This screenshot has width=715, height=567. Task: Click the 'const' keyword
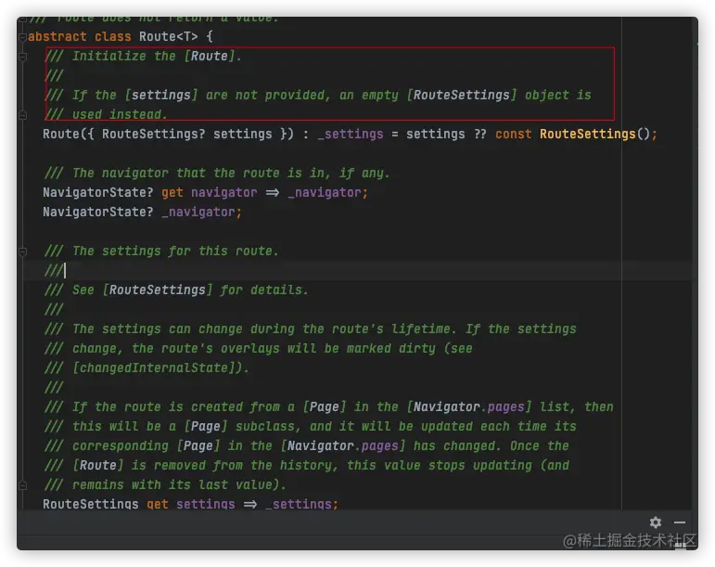coord(514,135)
